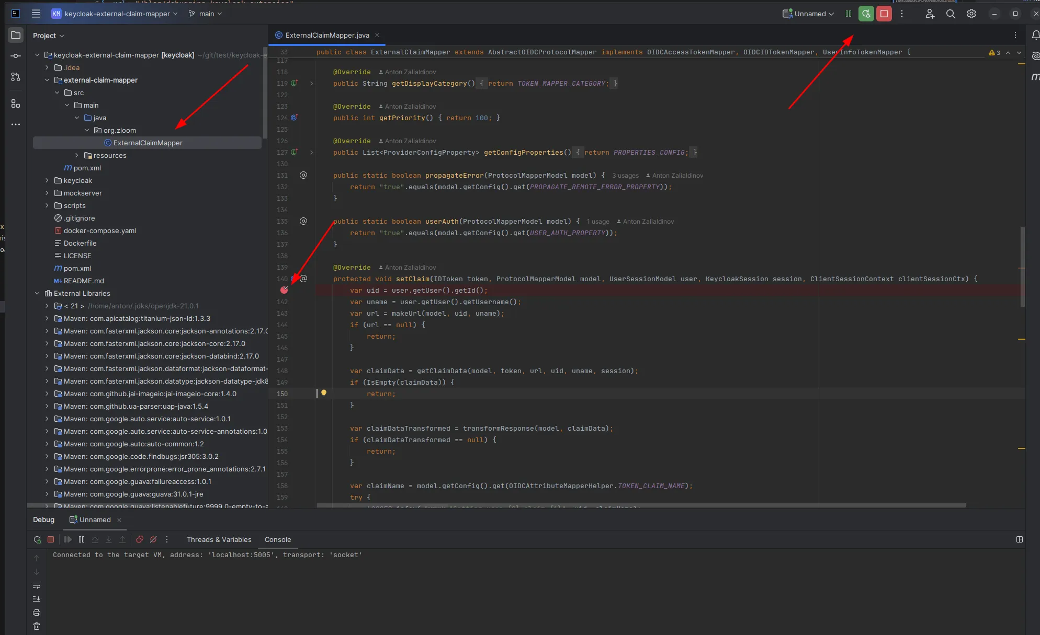Switch to the Threads & Variables tab
1040x635 pixels.
219,539
